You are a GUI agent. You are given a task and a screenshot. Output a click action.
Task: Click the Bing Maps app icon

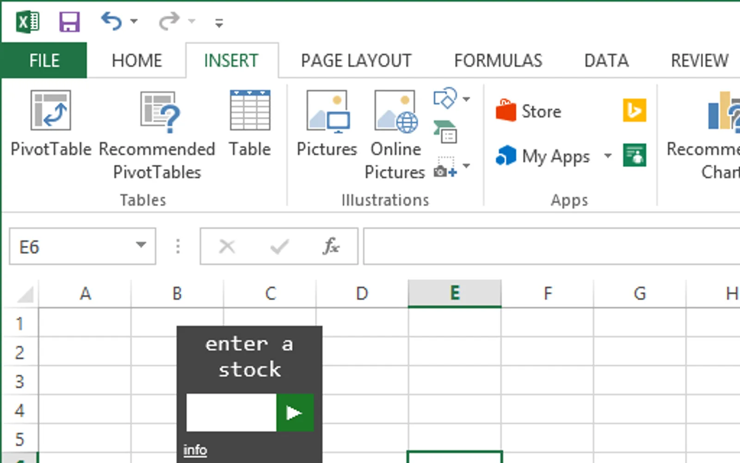click(635, 110)
